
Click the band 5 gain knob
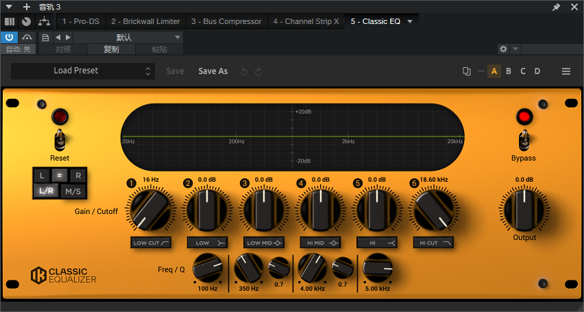coord(377,210)
